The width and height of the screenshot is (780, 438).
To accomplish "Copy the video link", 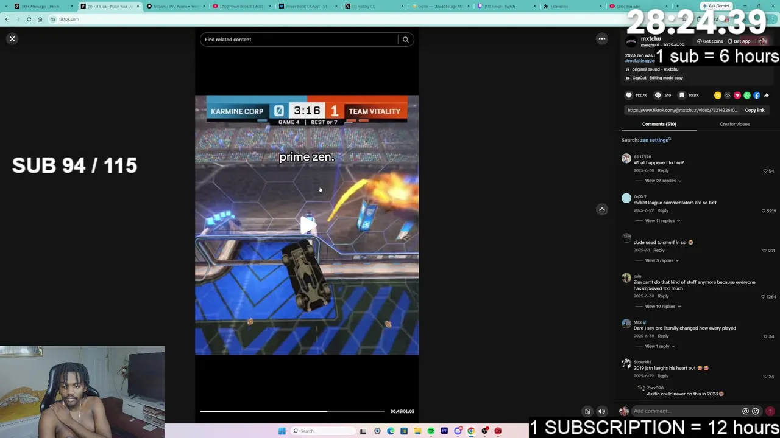I will point(754,110).
